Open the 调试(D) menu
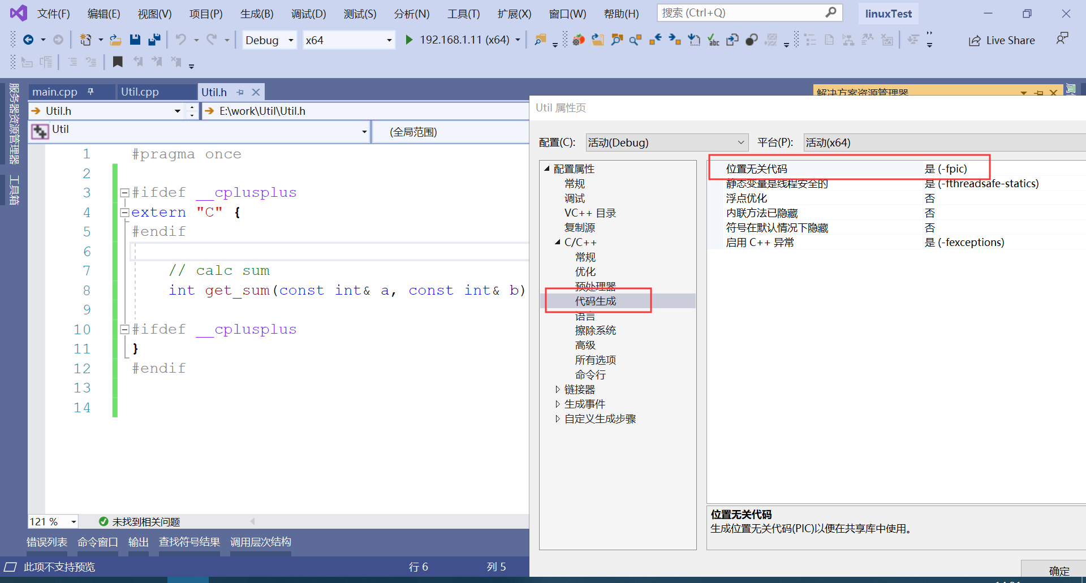Screen dimensions: 1086x583 point(308,14)
